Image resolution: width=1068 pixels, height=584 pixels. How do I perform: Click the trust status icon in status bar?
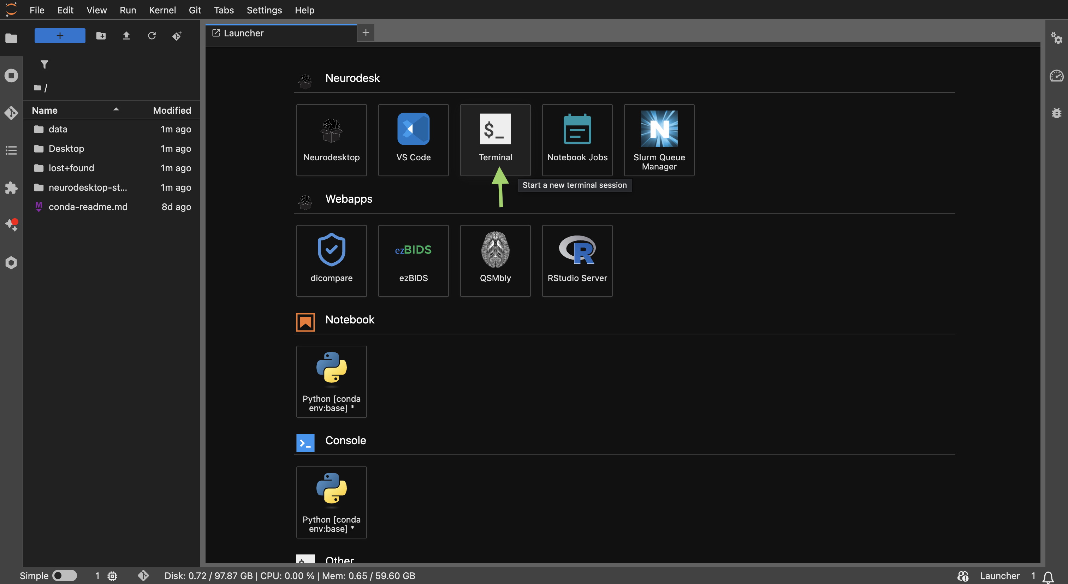coord(963,576)
